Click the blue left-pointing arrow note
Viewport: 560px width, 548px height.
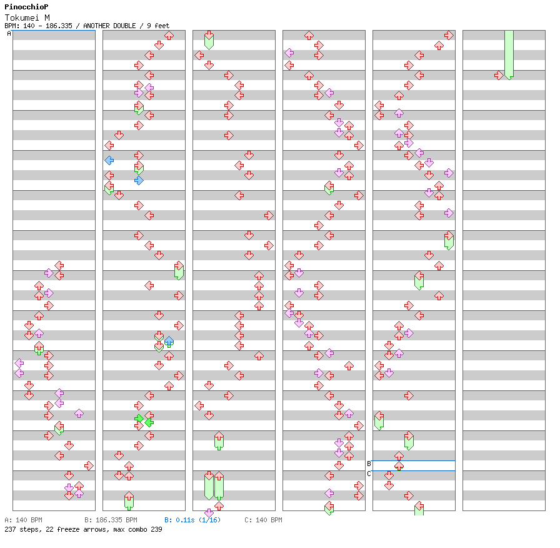pos(109,160)
